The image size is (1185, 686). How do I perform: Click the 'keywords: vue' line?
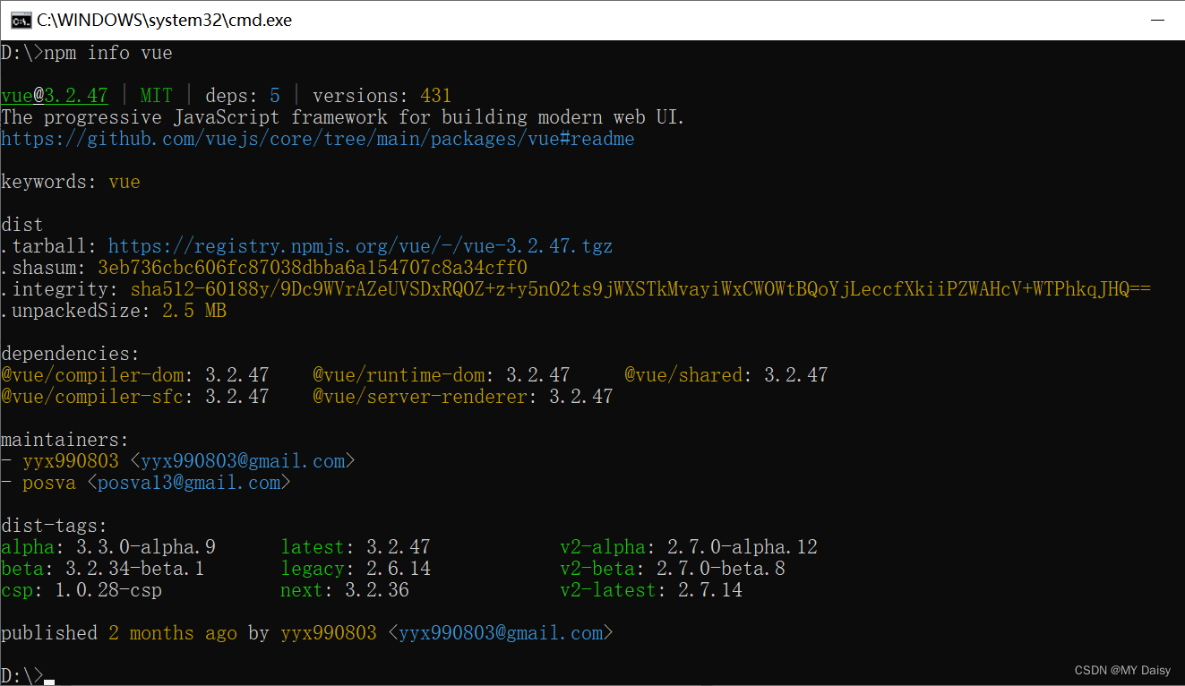point(71,182)
